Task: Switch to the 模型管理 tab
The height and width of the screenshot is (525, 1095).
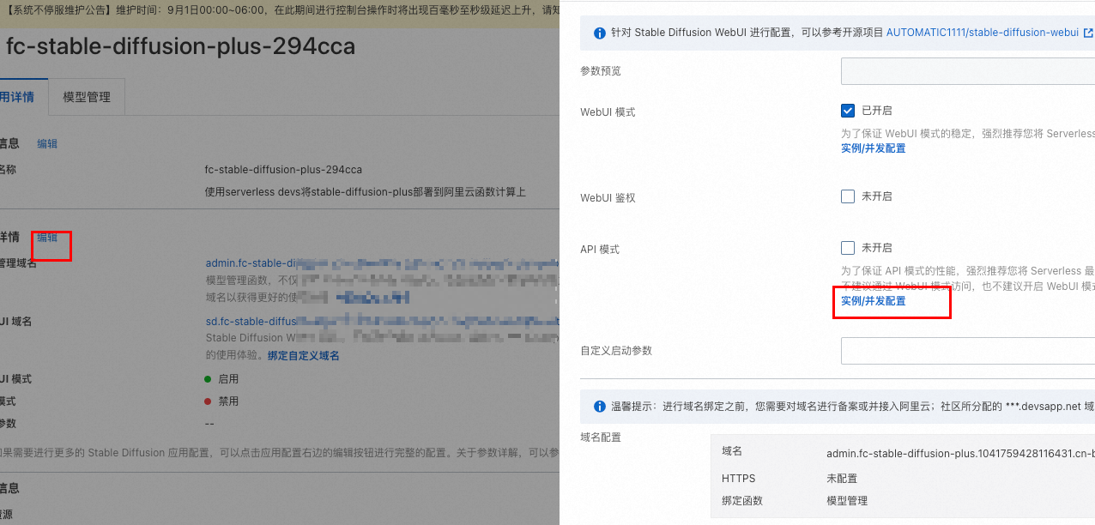Action: (87, 97)
